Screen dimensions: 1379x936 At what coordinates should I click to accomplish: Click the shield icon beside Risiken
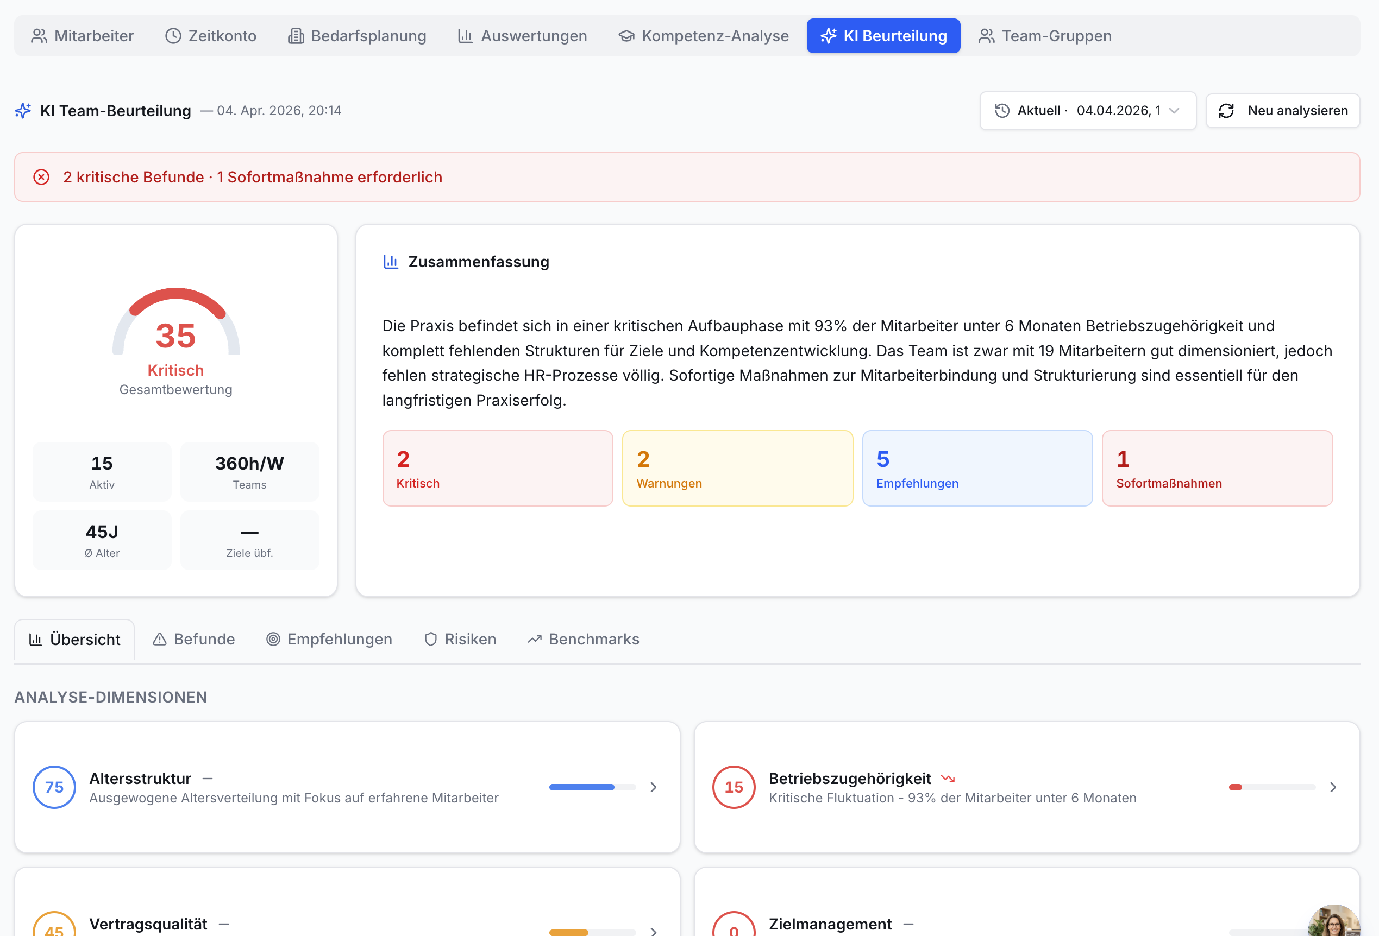tap(431, 639)
